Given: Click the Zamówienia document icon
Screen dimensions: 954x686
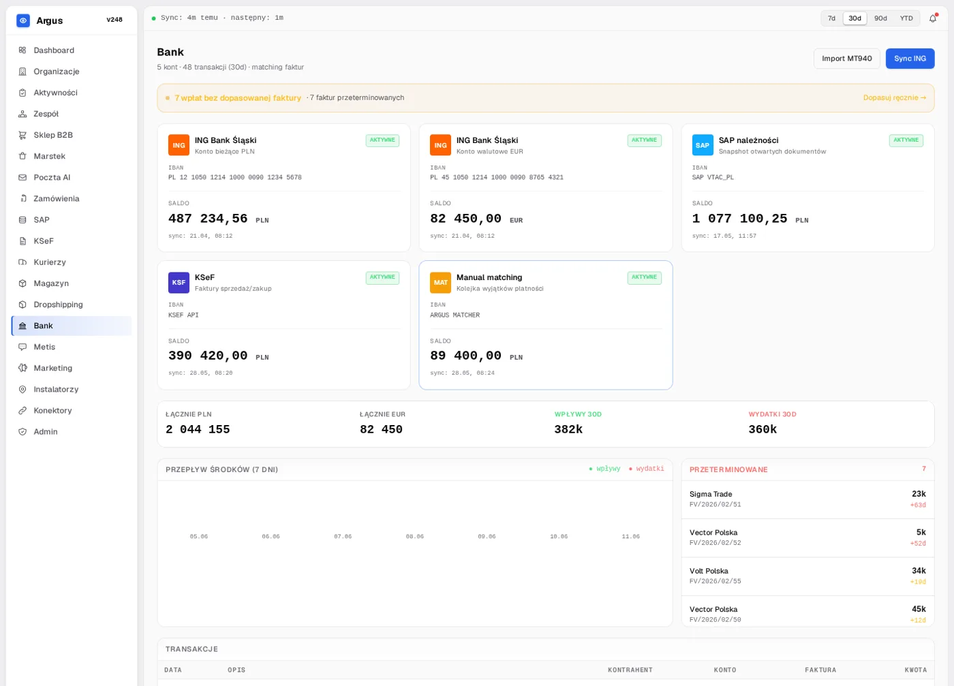Looking at the screenshot, I should point(22,198).
